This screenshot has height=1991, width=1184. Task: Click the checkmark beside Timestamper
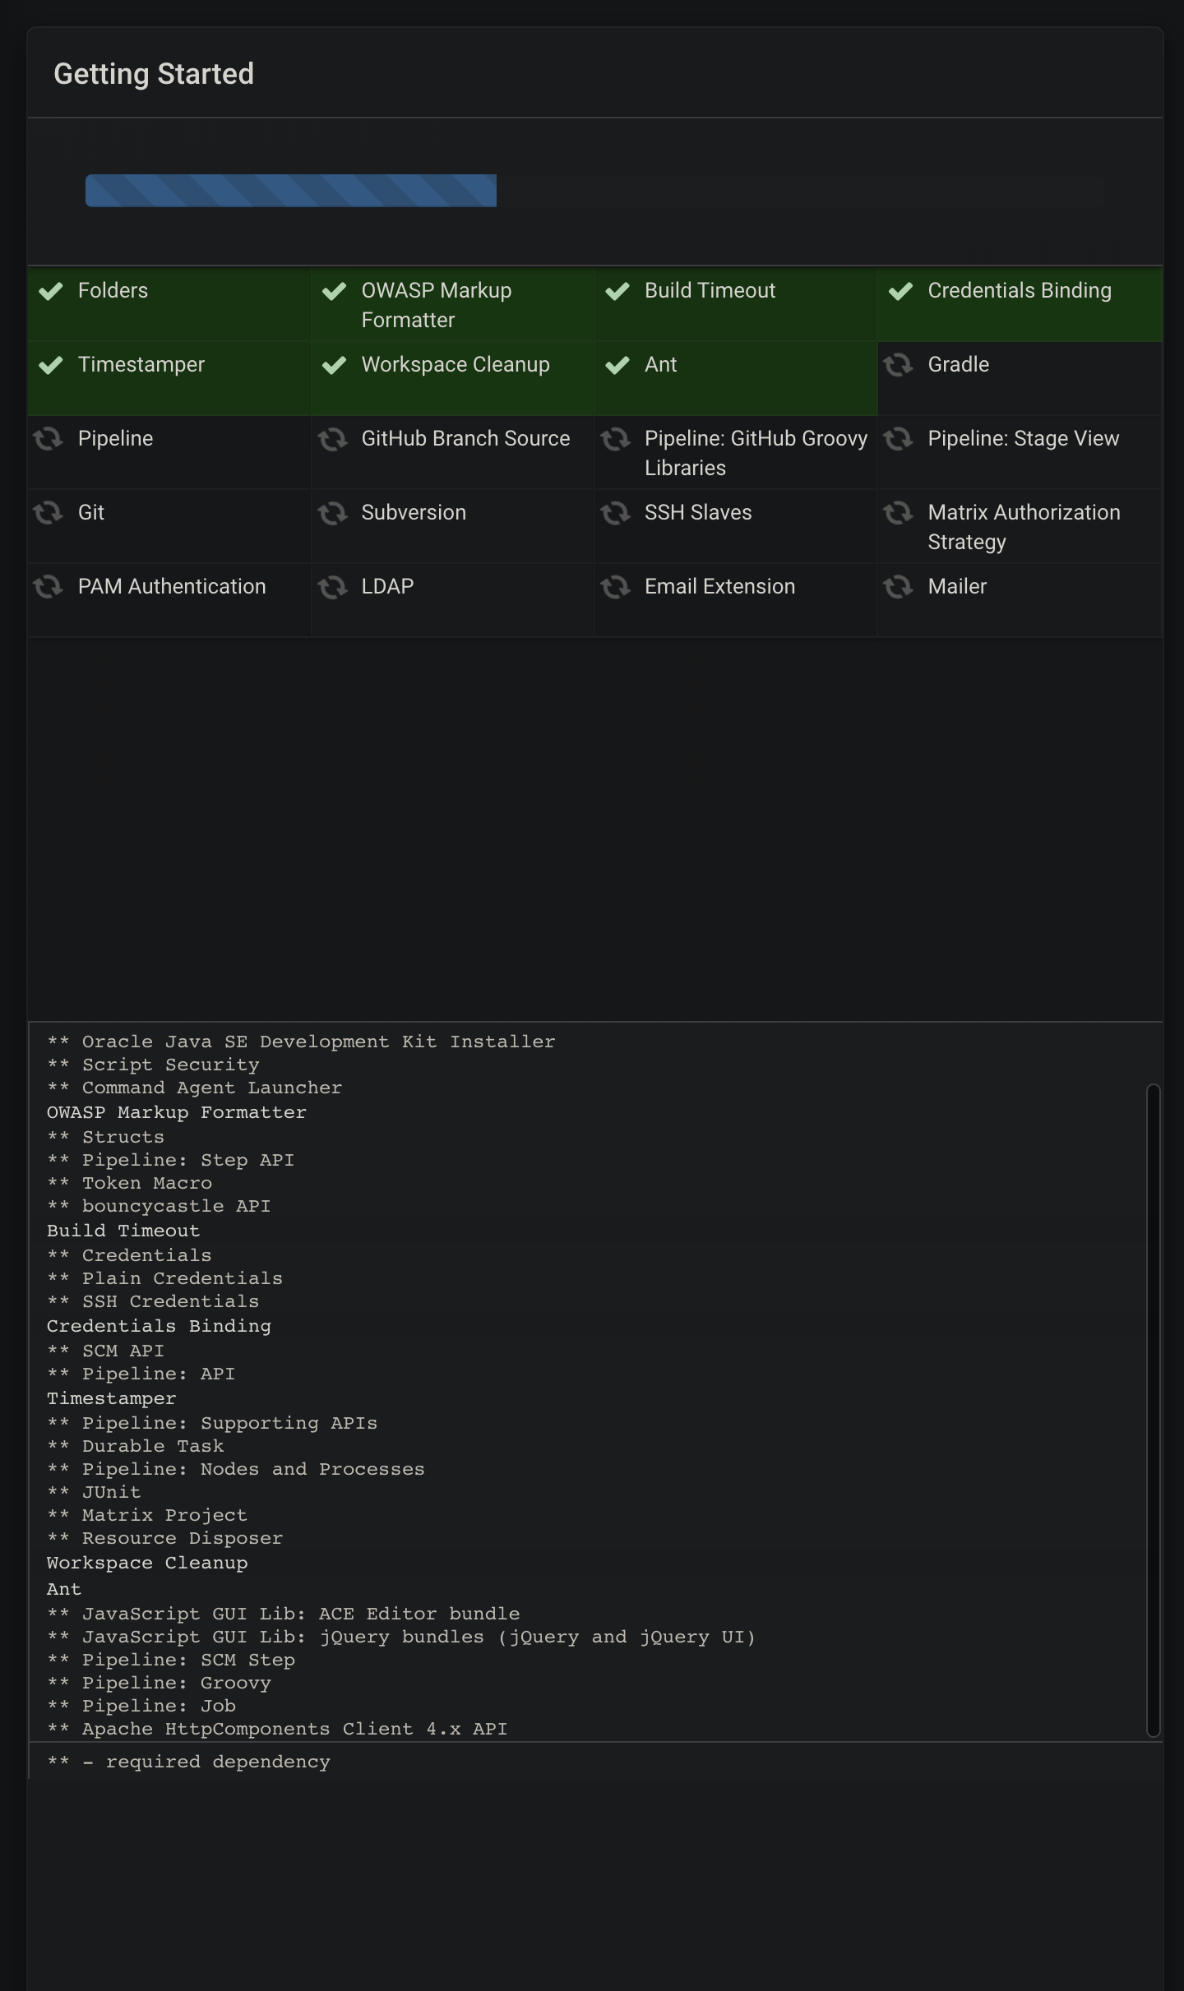pos(51,365)
